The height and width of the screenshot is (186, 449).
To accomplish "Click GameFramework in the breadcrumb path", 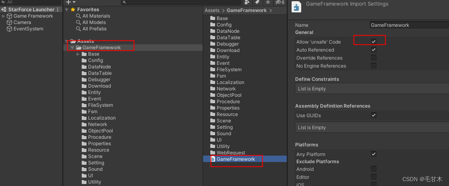I will tap(247, 10).
